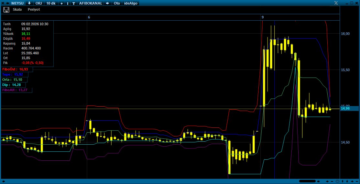Click the first minus zoom icon at bottom

[x=332, y=181]
